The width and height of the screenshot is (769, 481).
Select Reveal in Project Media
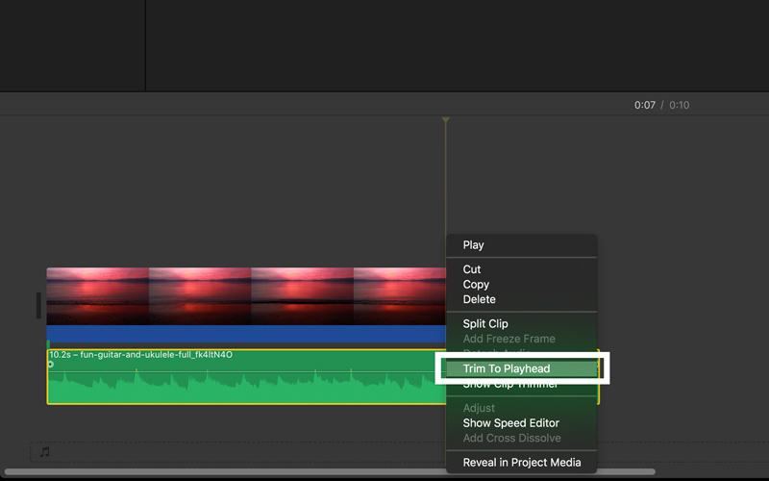click(x=521, y=463)
